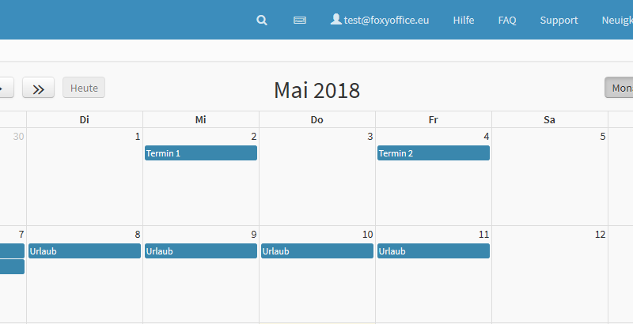Click the Heute button
Screen dimensions: 633x324
[x=84, y=88]
